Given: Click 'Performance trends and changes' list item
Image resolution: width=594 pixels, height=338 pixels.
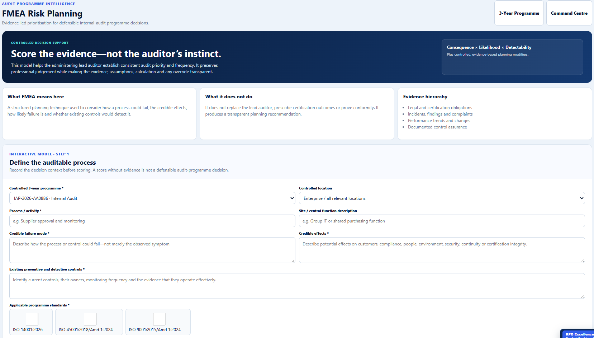Looking at the screenshot, I should coord(439,121).
